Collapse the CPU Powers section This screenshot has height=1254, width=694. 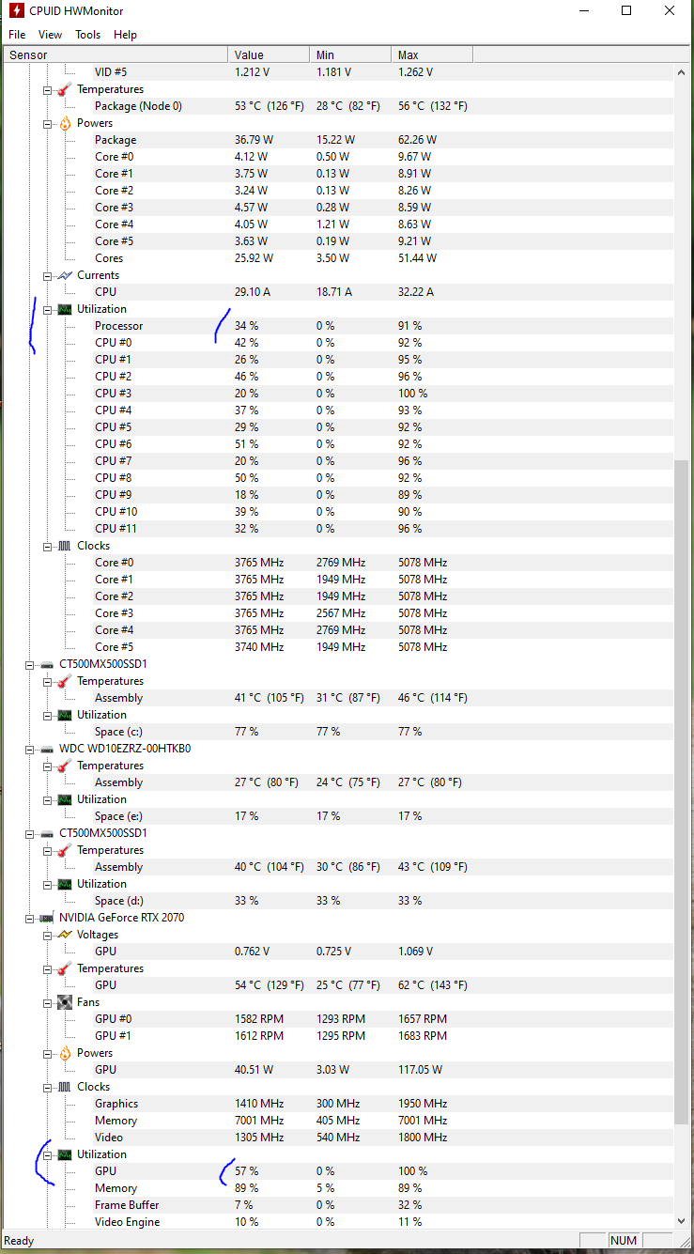[x=48, y=123]
